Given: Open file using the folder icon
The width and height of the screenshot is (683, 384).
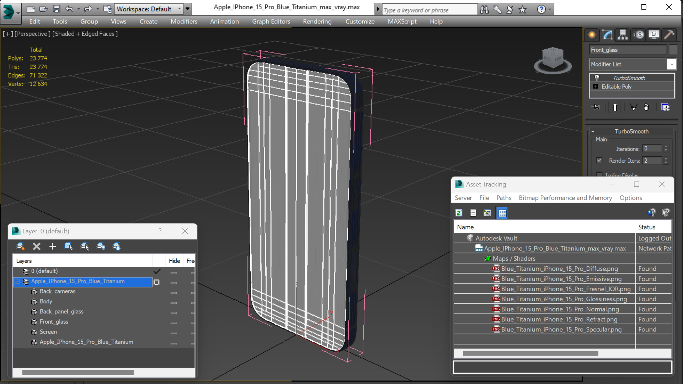Looking at the screenshot, I should pyautogui.click(x=43, y=9).
